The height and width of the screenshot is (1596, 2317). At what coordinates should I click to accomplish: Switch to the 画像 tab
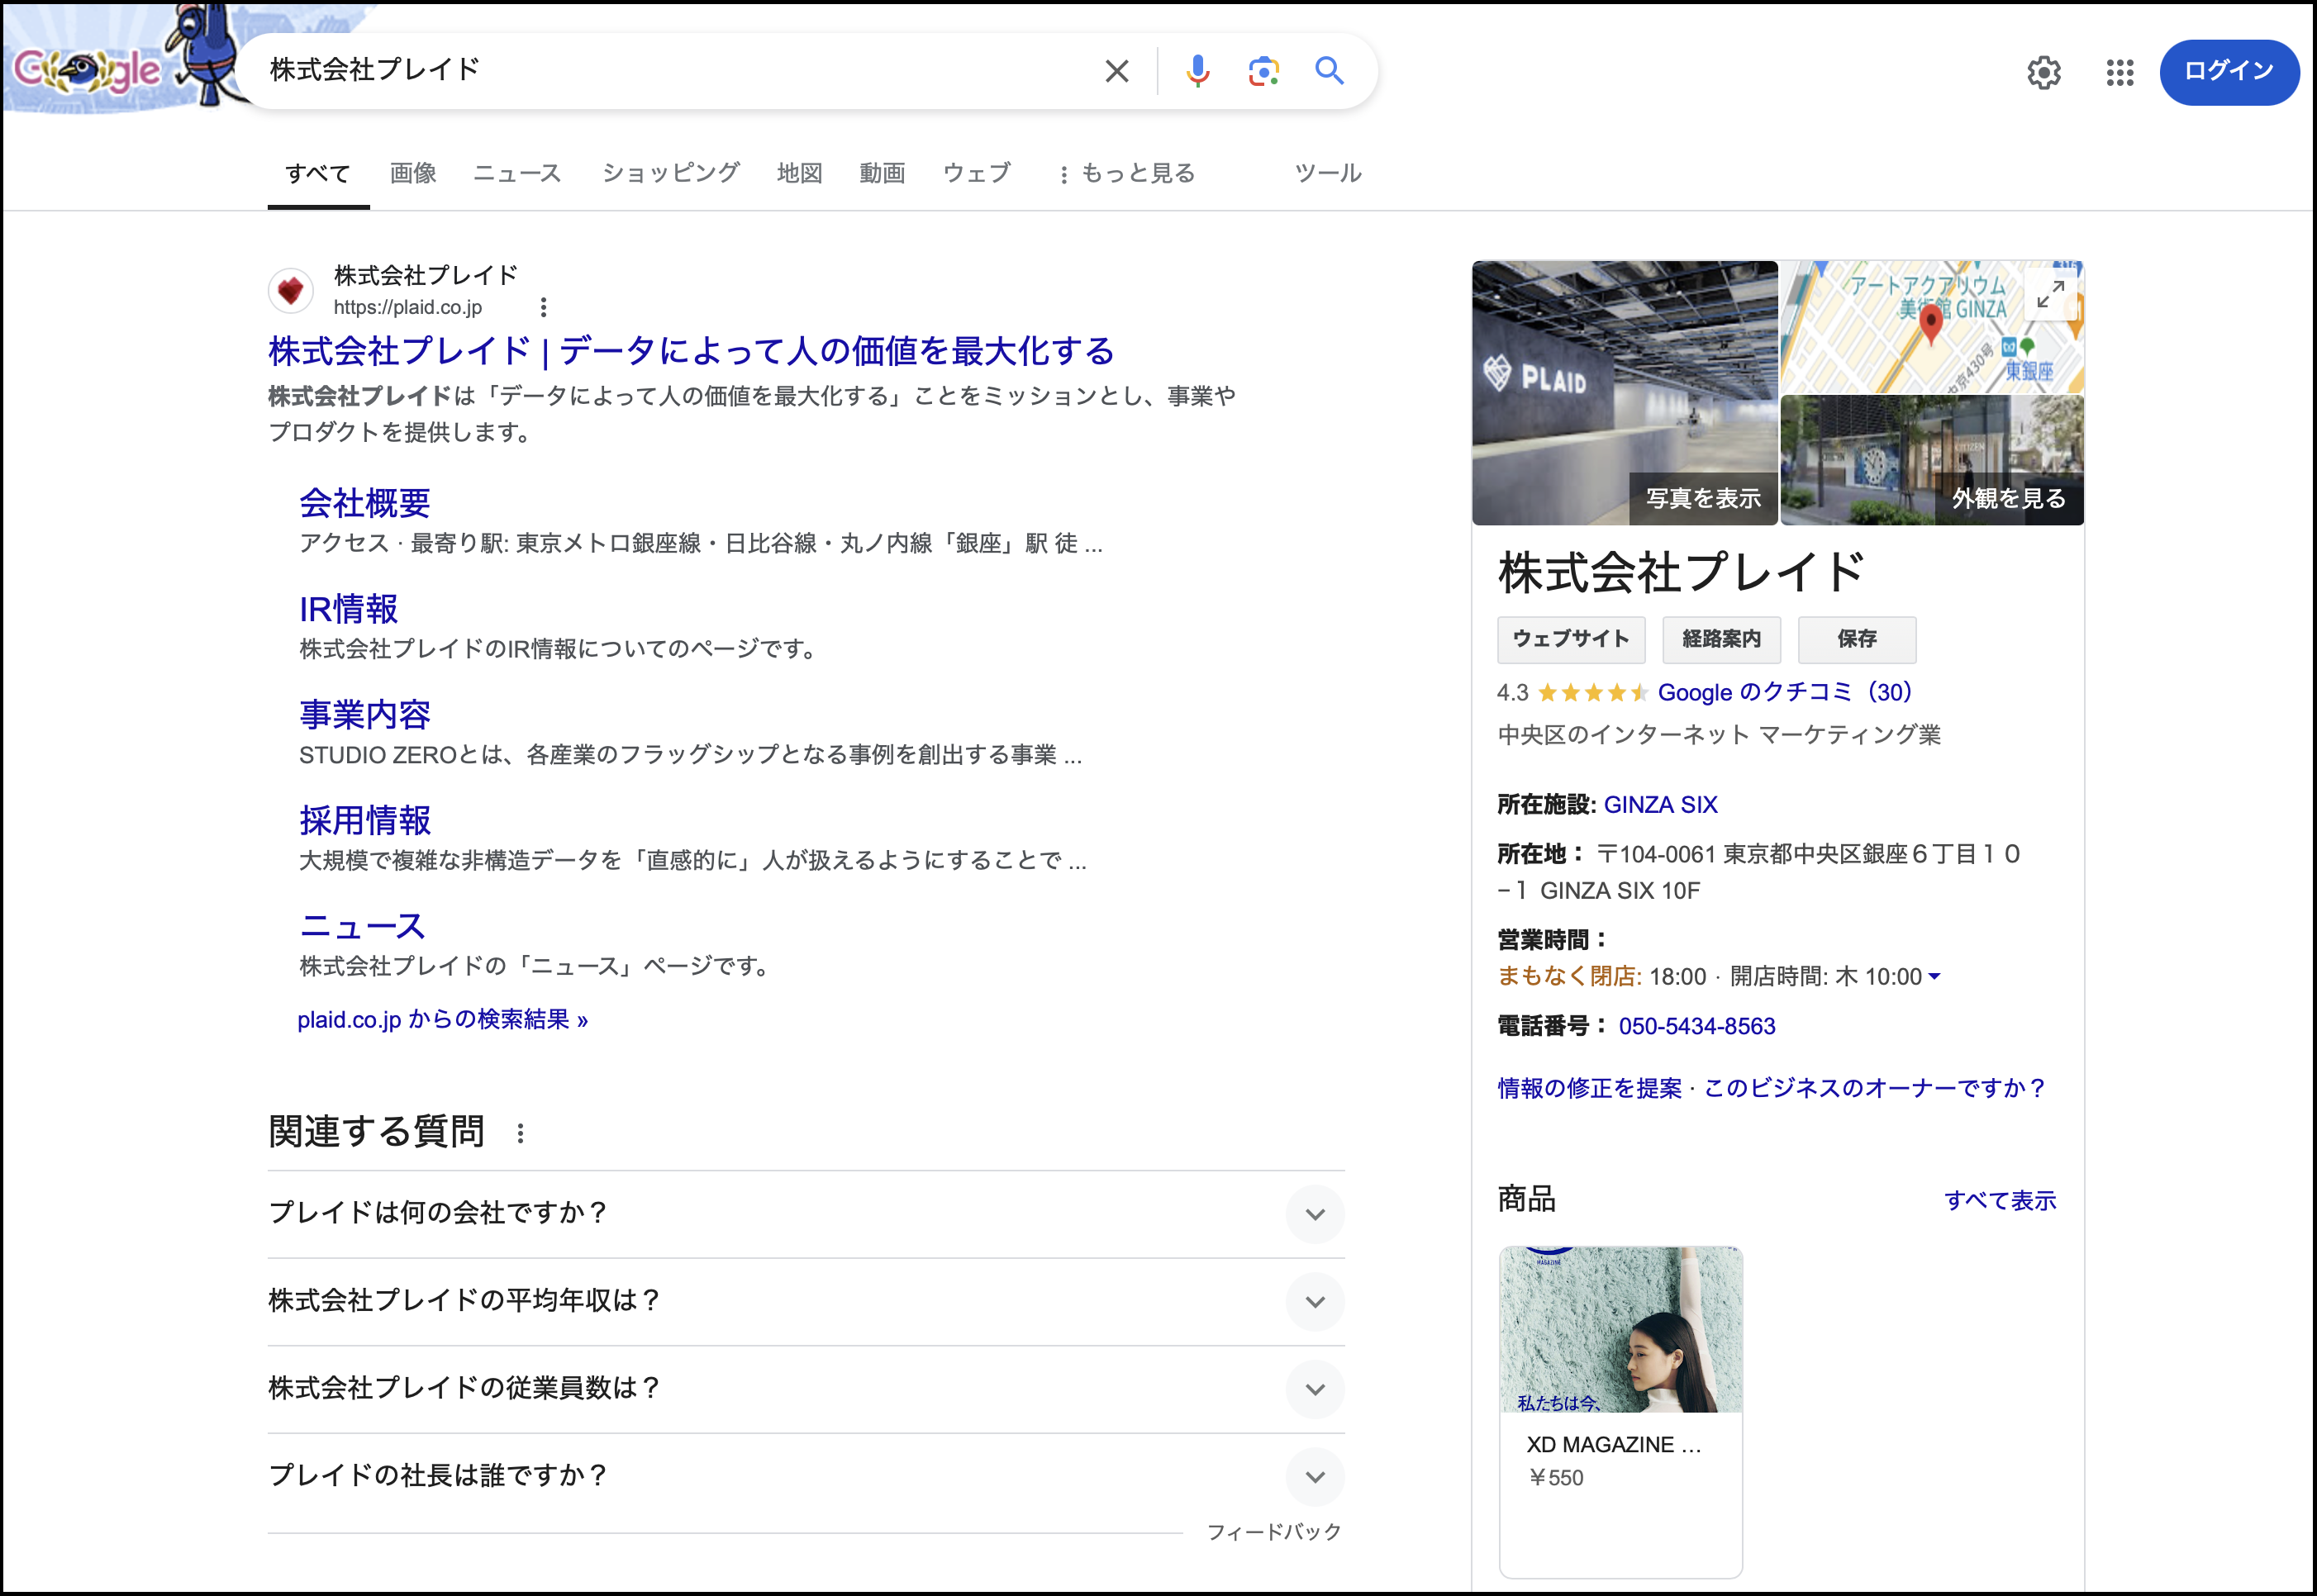(x=413, y=174)
